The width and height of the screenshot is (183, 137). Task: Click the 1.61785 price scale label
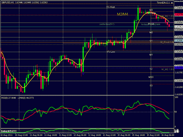(179, 72)
